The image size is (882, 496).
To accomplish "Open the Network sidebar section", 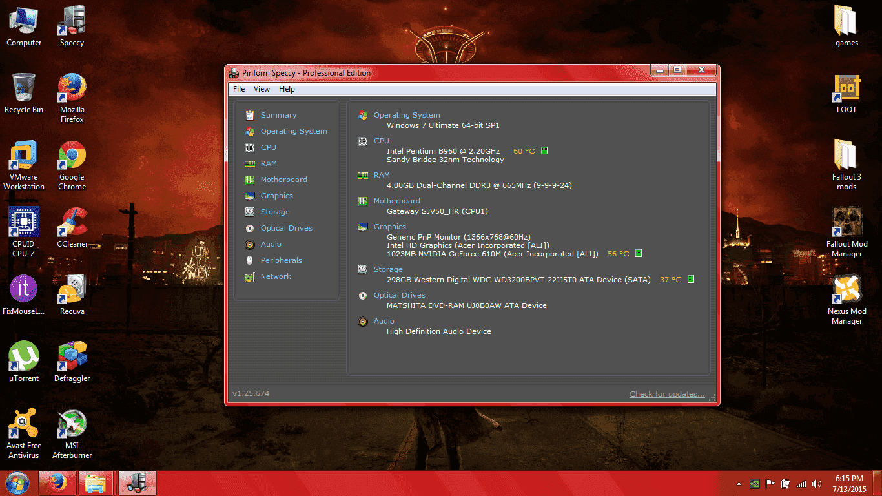I will point(276,276).
